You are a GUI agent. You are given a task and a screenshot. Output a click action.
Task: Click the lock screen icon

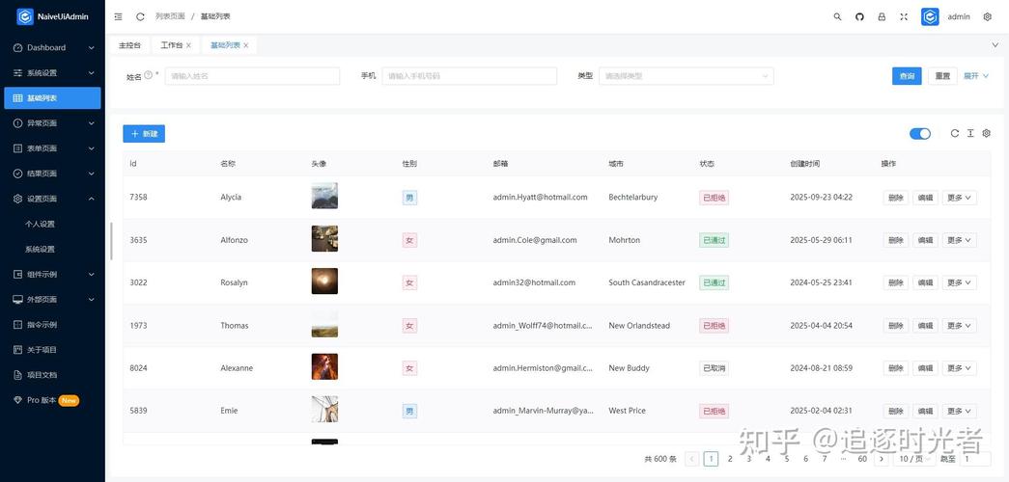pyautogui.click(x=882, y=16)
